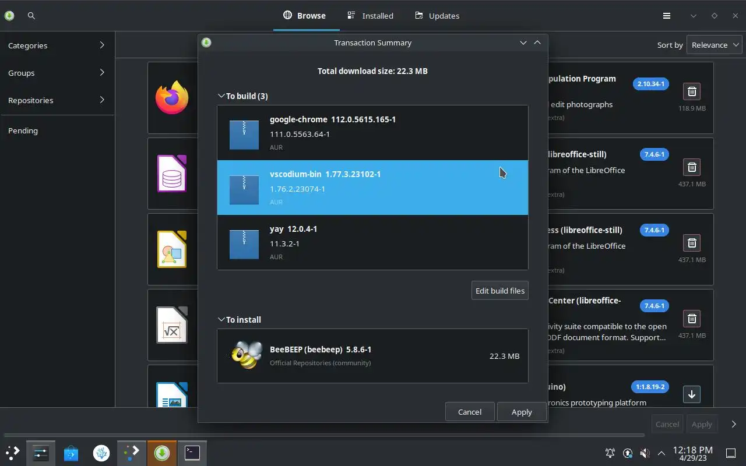
Task: Click the LibreOffice Math icon in list
Action: click(x=172, y=324)
